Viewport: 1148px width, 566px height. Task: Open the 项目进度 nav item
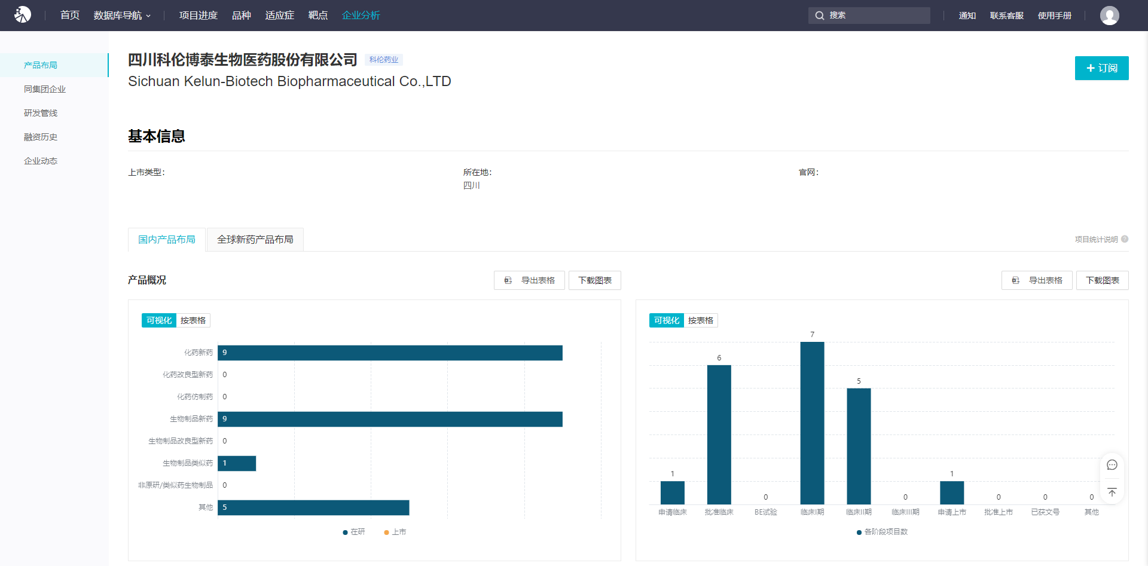tap(199, 16)
